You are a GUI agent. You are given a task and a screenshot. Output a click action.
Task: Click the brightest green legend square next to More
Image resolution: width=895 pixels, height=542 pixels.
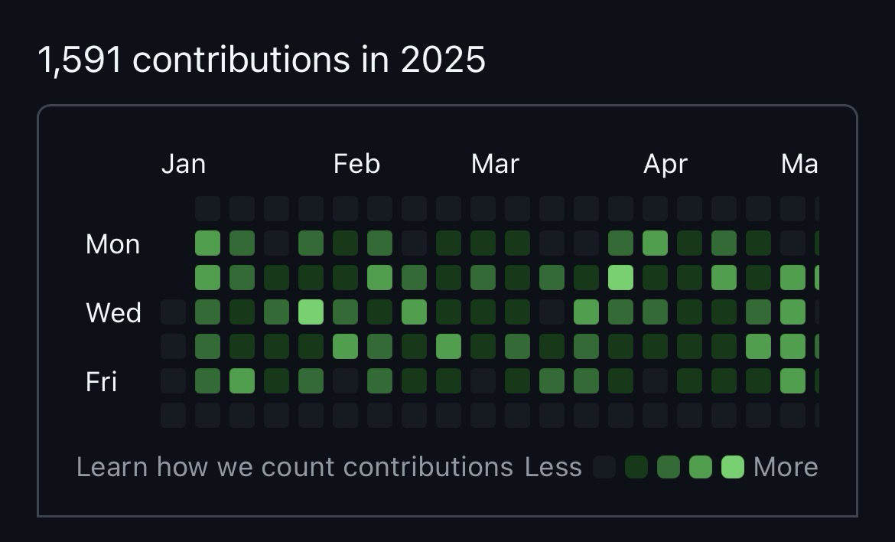tap(733, 467)
